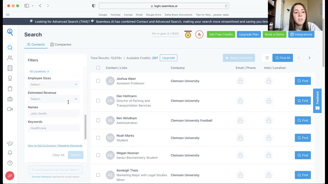Image resolution: width=328 pixels, height=184 pixels.
Task: Click the Filters panel scrollbar
Action: (85, 127)
